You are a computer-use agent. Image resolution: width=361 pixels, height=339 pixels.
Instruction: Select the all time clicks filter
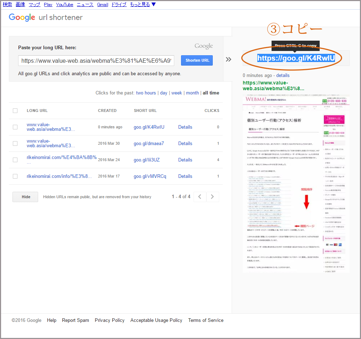(211, 93)
